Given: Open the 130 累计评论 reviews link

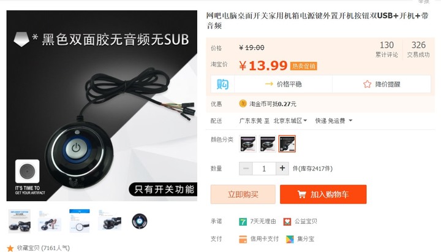Looking at the screenshot, I should (x=386, y=49).
